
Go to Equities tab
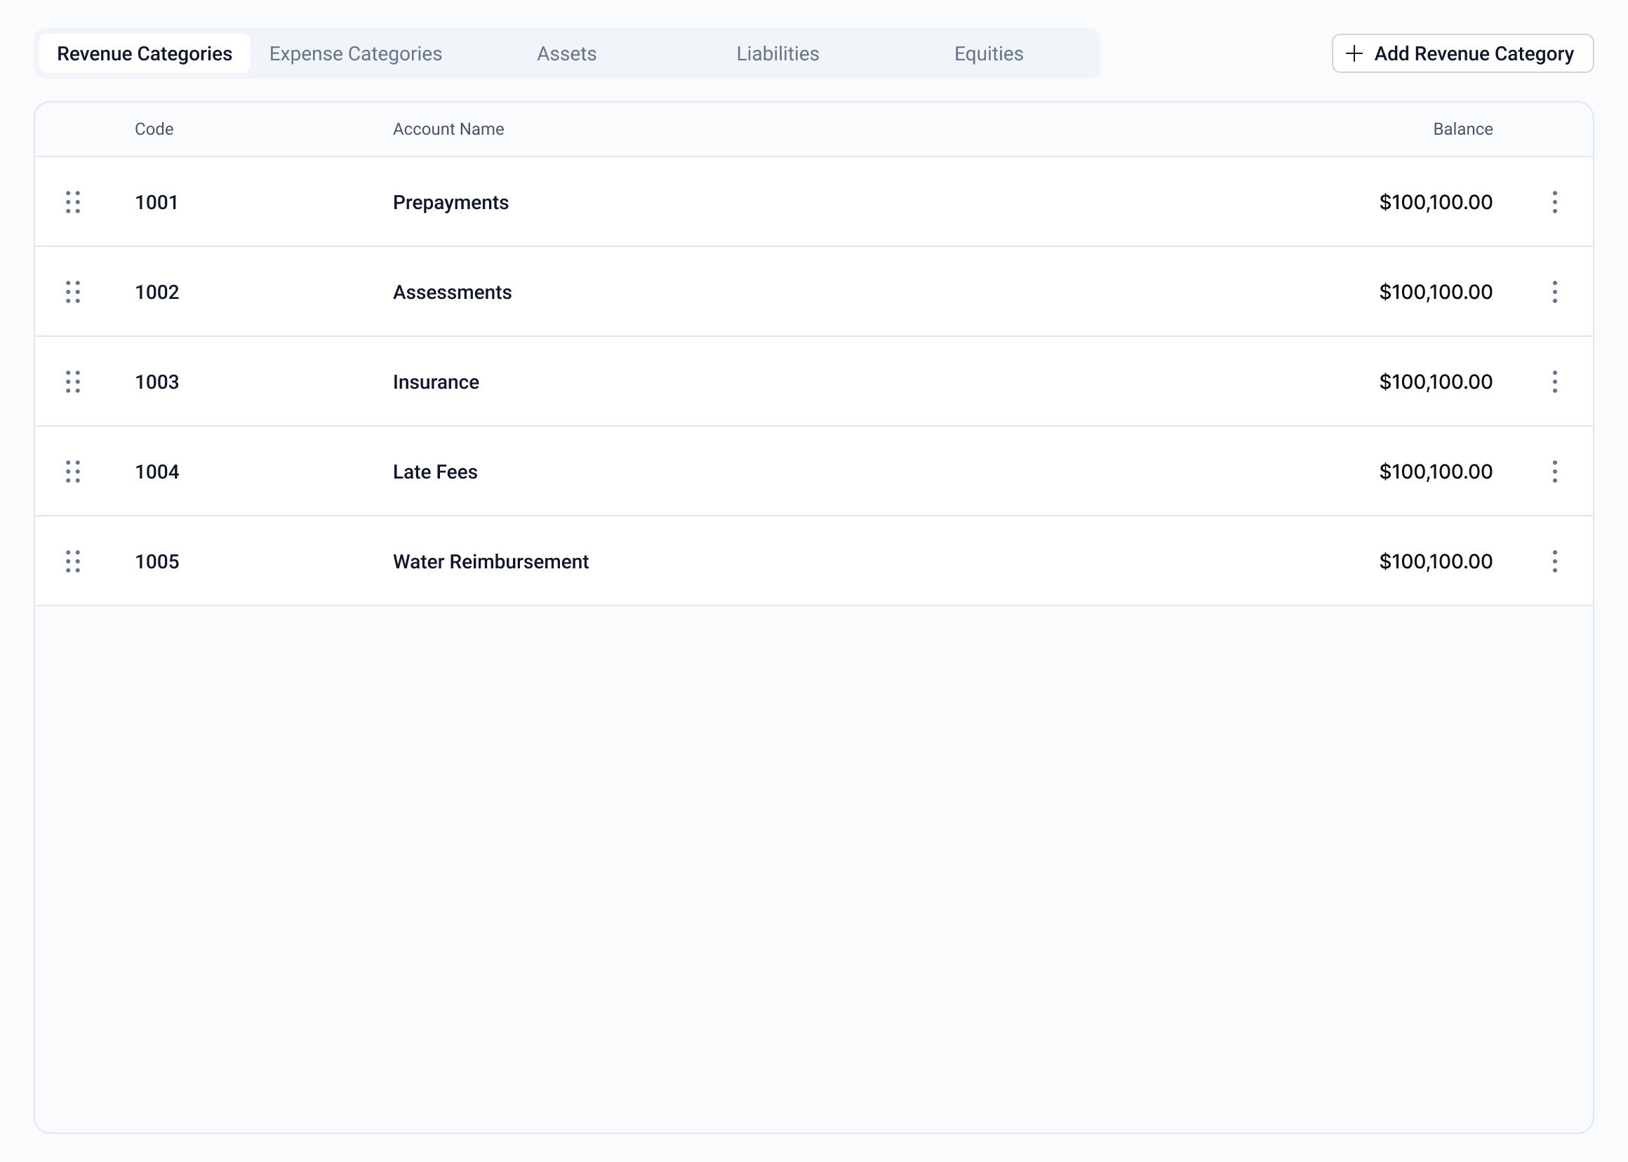point(988,53)
